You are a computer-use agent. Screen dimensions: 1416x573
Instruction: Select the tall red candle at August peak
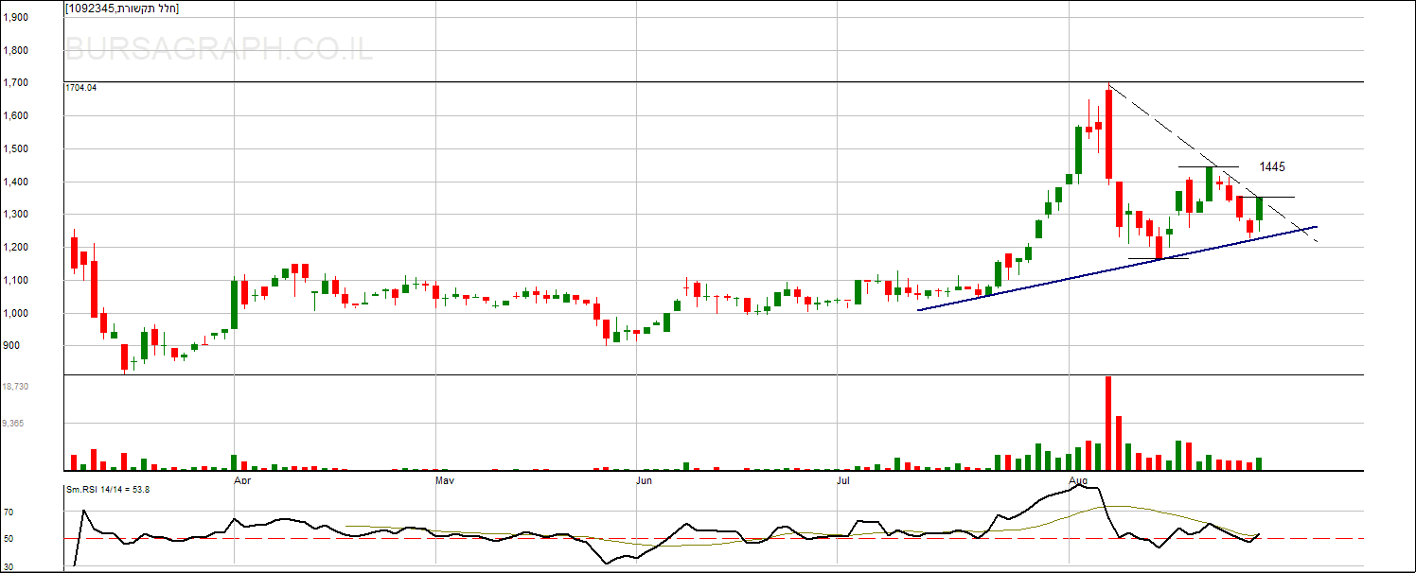click(1107, 134)
